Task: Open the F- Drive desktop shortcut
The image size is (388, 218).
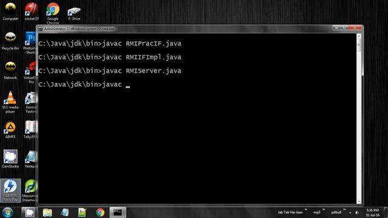Action: tap(74, 13)
